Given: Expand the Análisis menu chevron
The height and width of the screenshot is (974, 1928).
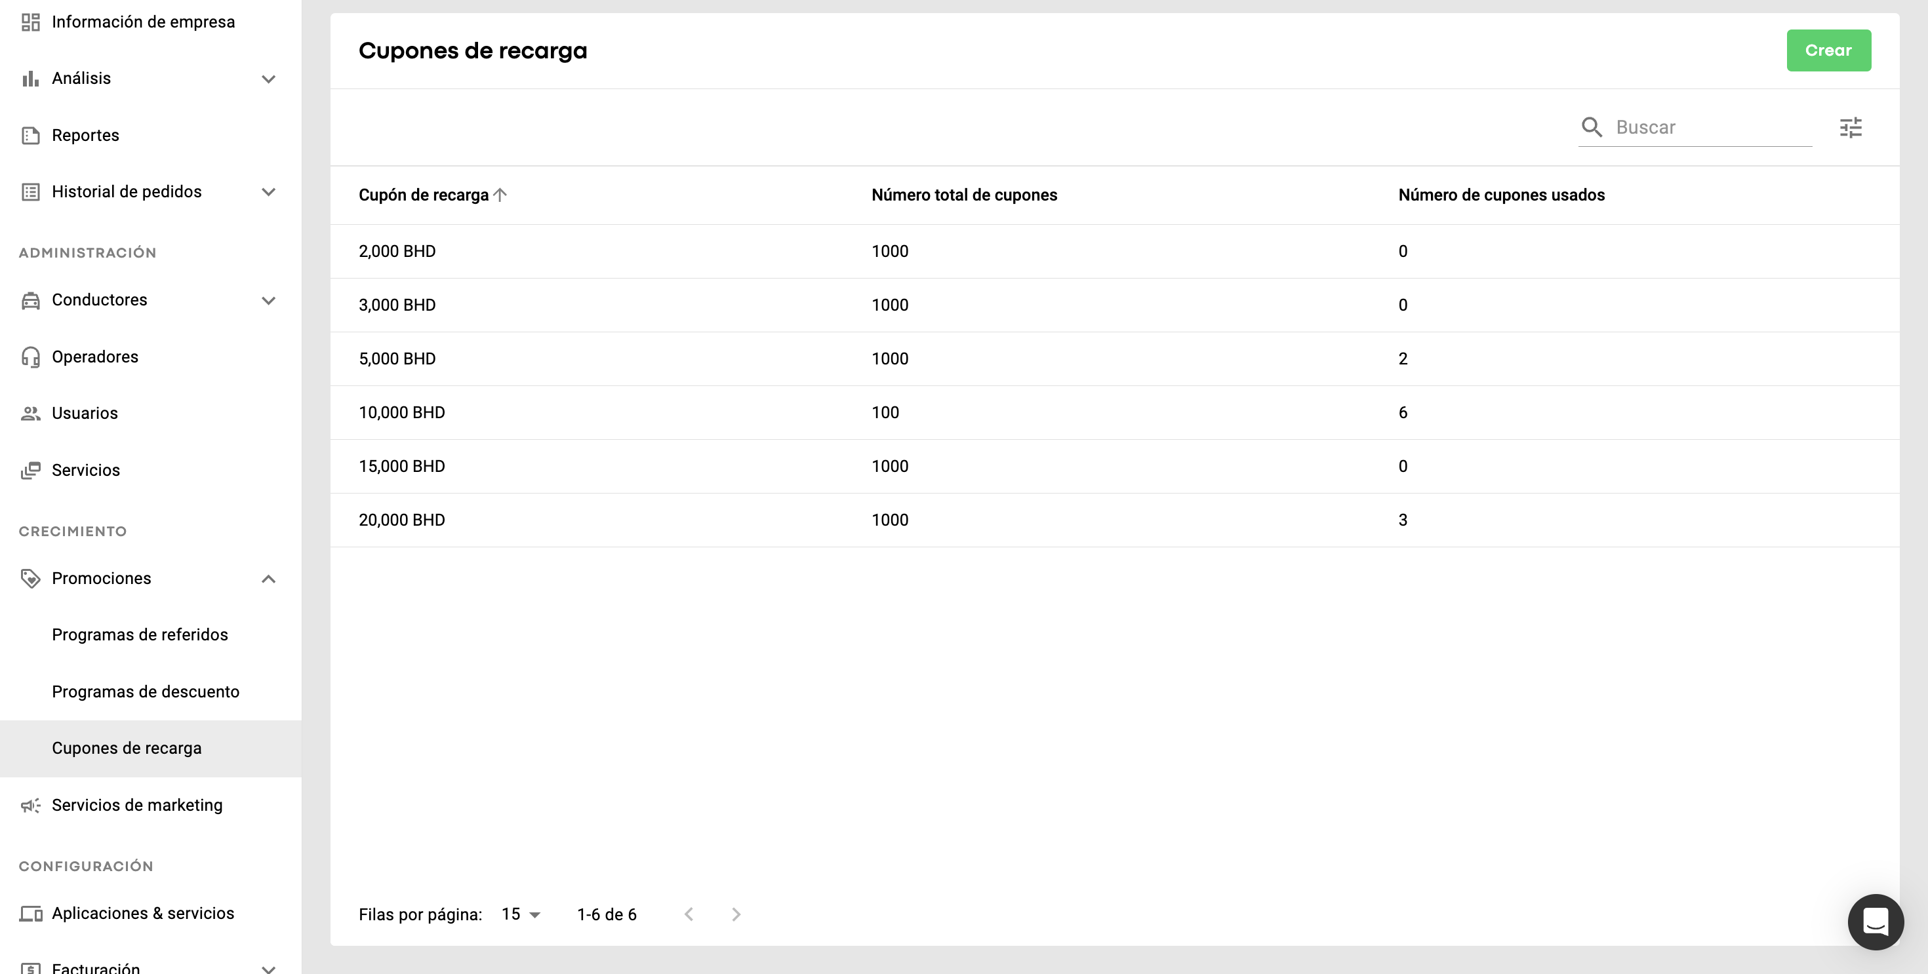Looking at the screenshot, I should pyautogui.click(x=269, y=79).
